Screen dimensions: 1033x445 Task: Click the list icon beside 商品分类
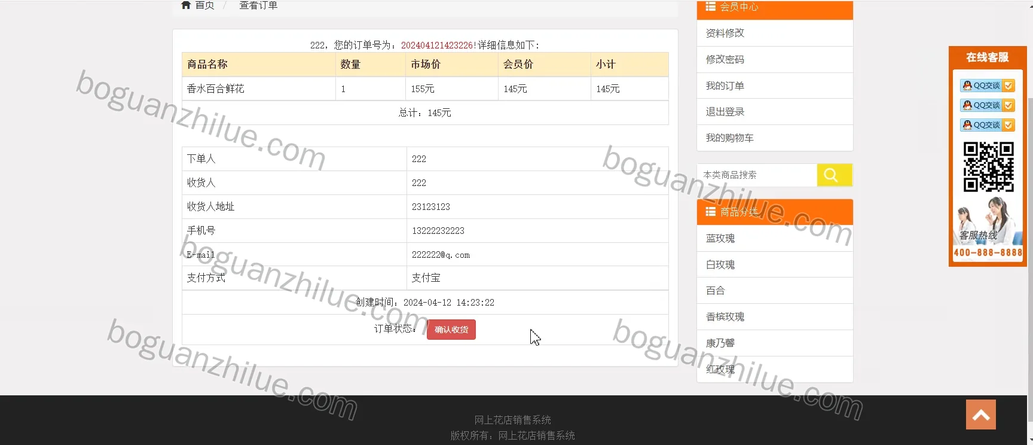710,212
